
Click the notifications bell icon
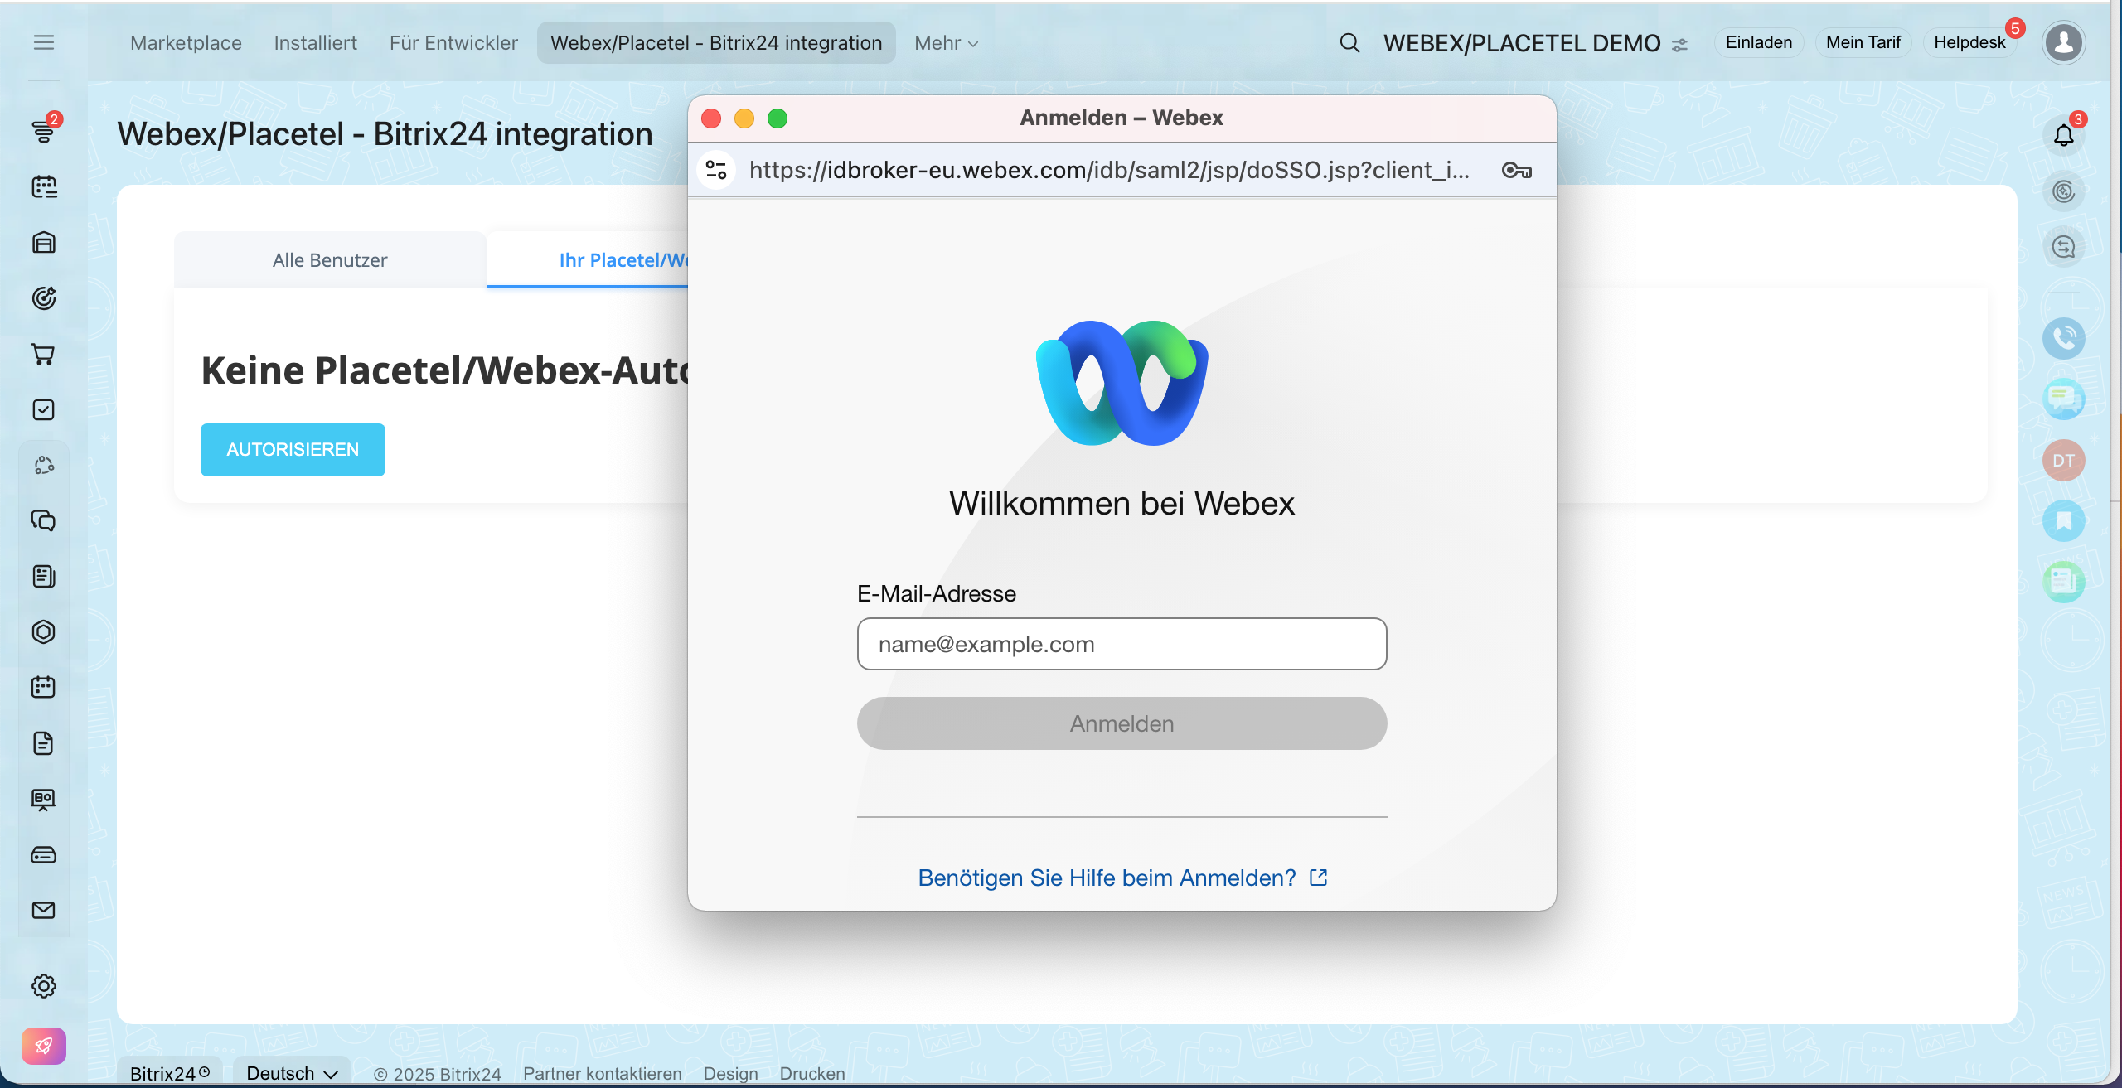click(x=2063, y=135)
